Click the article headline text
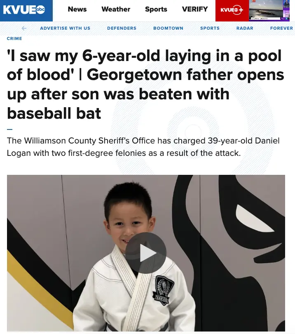The height and width of the screenshot is (334, 295). click(x=145, y=84)
